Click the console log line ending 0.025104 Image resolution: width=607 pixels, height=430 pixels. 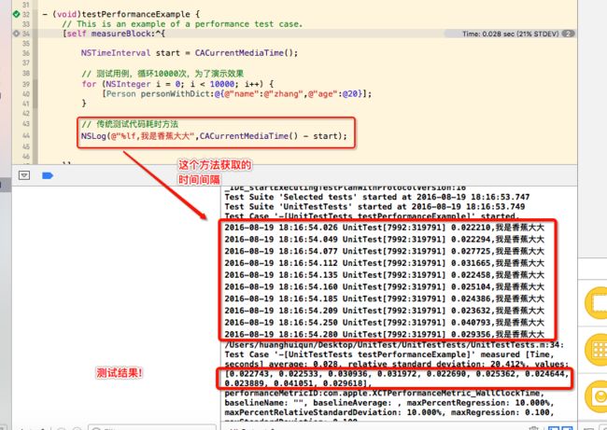(x=385, y=287)
